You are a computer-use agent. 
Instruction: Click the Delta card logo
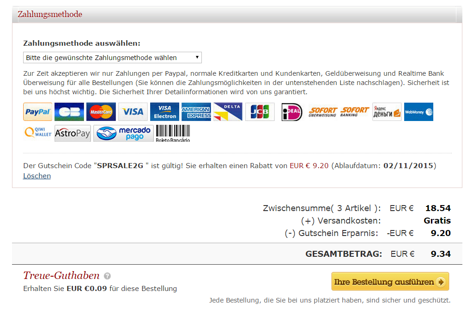[228, 112]
